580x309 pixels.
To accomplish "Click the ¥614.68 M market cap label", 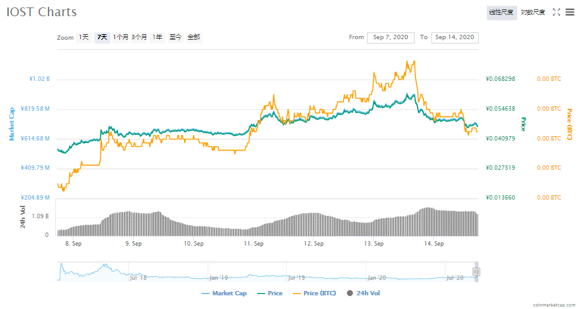I will click(x=35, y=139).
